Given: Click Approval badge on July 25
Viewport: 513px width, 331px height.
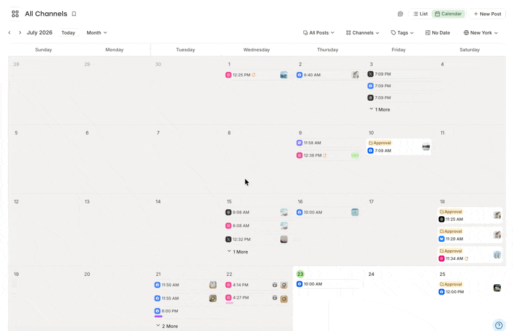Looking at the screenshot, I should tap(451, 284).
